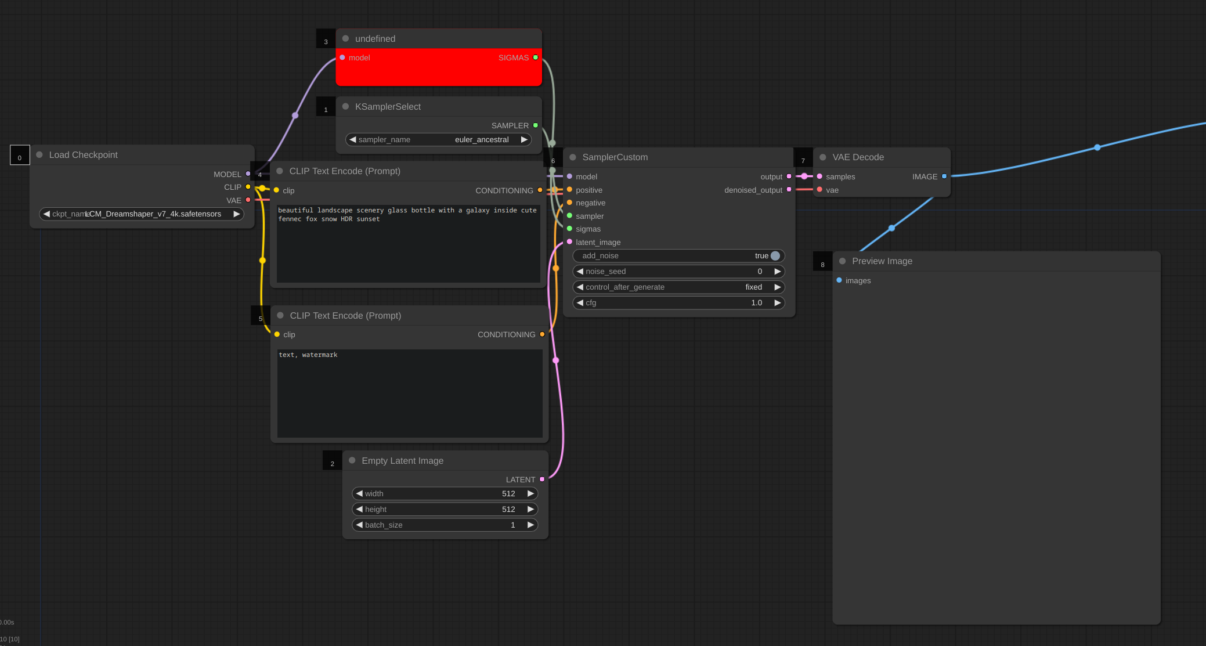This screenshot has width=1206, height=646.
Task: Click the SIGMAS output socket on undefined node
Action: (535, 57)
